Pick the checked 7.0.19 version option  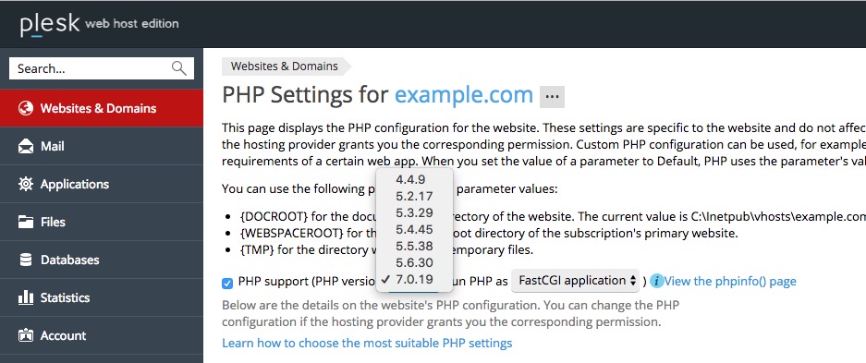414,279
